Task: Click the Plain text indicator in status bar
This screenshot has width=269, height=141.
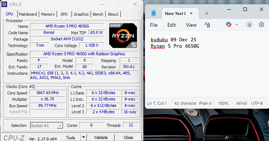Action: tap(205, 103)
